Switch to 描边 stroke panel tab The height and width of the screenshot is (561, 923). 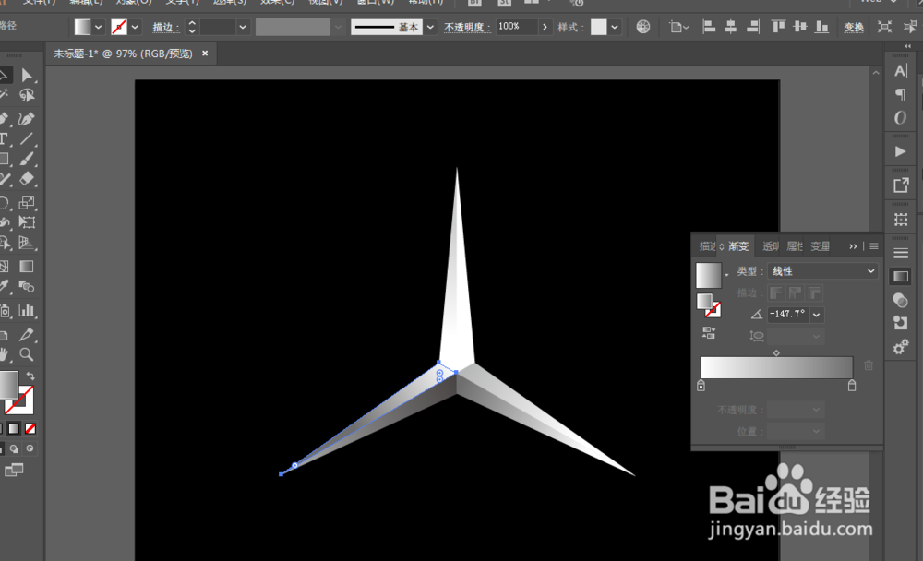click(707, 246)
